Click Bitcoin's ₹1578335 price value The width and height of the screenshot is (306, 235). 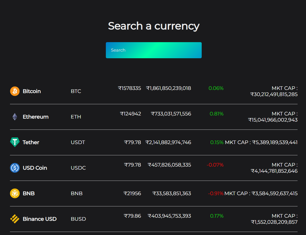point(129,88)
